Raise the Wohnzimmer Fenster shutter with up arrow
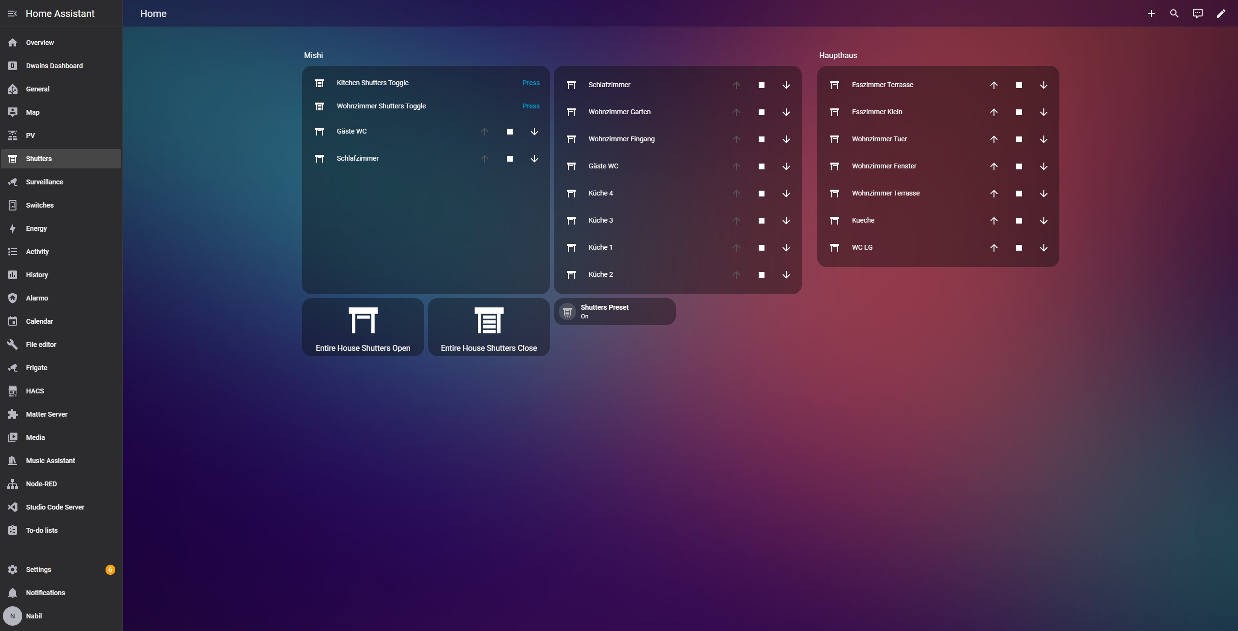The image size is (1238, 631). click(x=993, y=166)
